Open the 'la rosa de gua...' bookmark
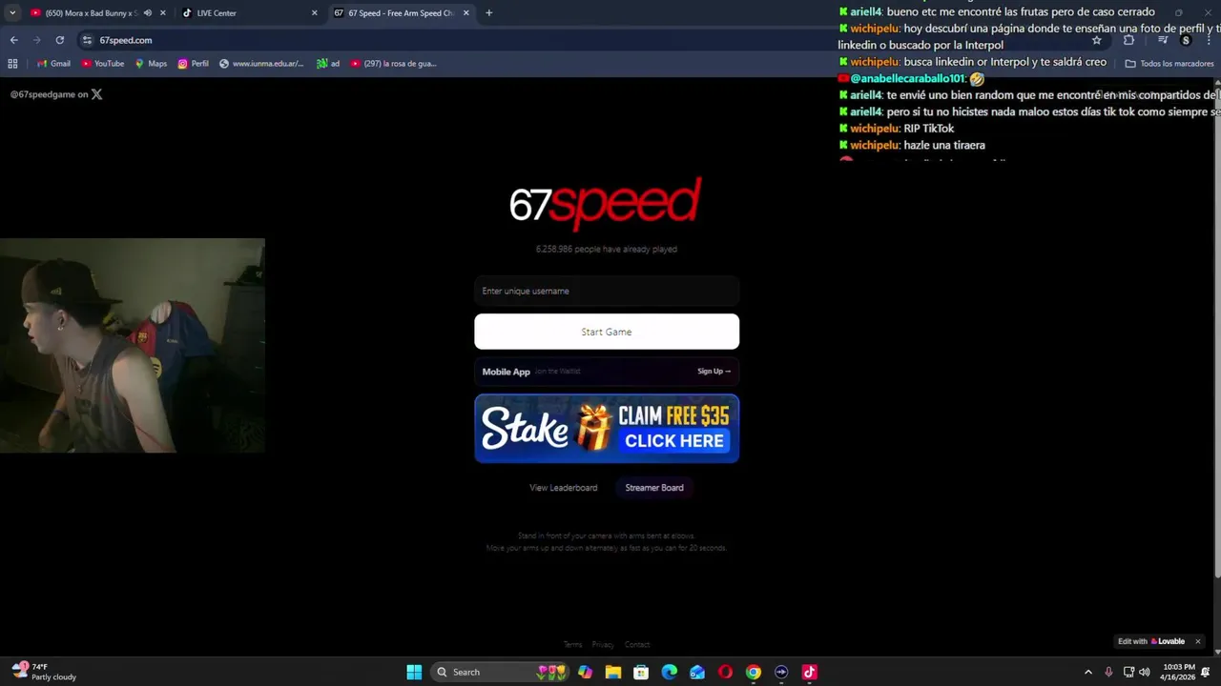This screenshot has width=1221, height=686. coord(393,64)
